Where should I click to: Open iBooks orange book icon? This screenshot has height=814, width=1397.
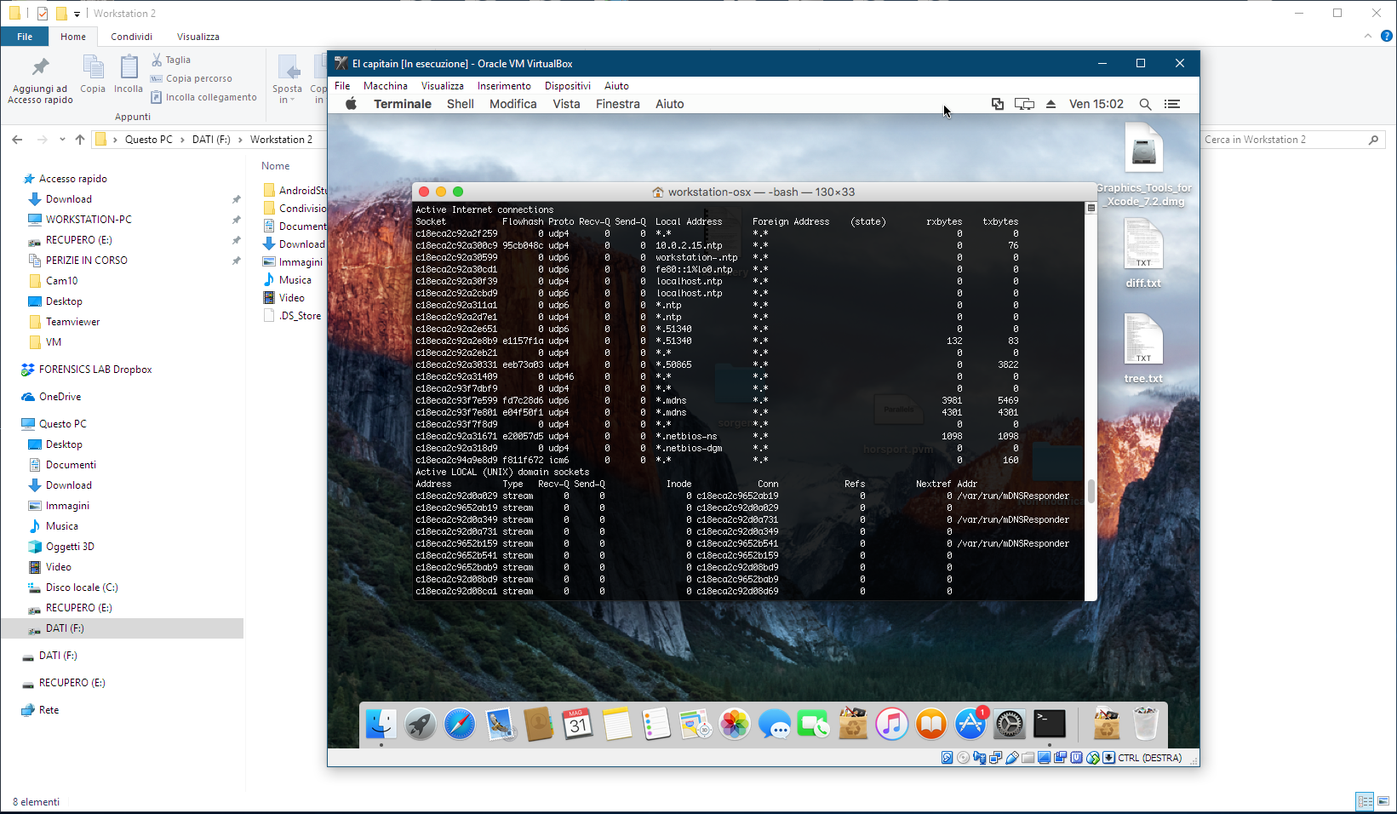(x=930, y=724)
